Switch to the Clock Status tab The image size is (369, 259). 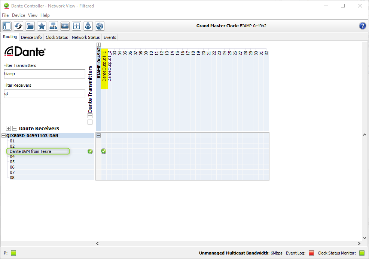[x=57, y=37]
